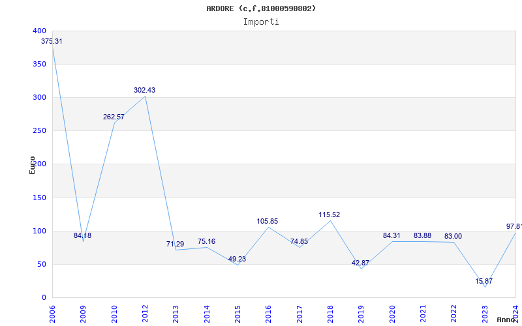The image size is (522, 326).
Task: Click the 400 y-axis tick label
Action: click(39, 31)
